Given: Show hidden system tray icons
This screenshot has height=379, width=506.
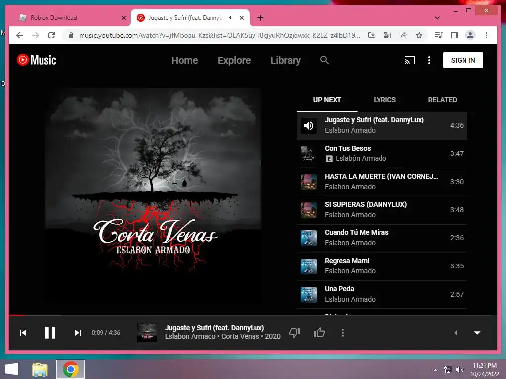Looking at the screenshot, I should pyautogui.click(x=436, y=370).
